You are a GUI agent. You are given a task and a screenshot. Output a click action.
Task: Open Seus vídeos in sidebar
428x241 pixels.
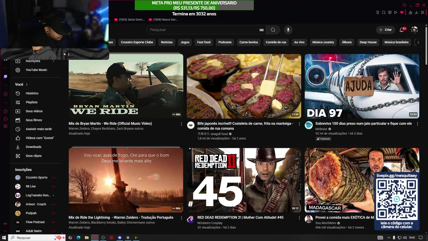[36, 111]
